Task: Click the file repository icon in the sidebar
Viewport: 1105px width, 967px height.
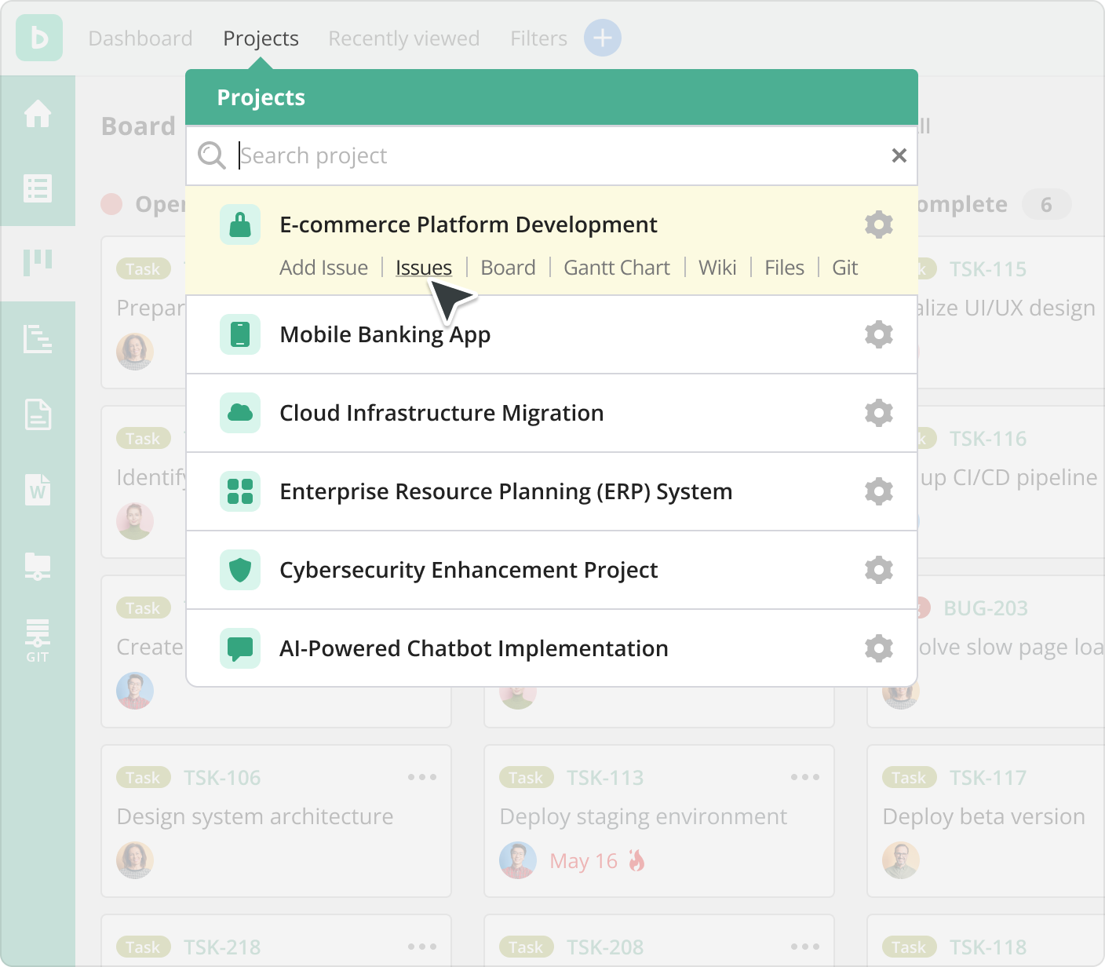Action: (x=38, y=566)
